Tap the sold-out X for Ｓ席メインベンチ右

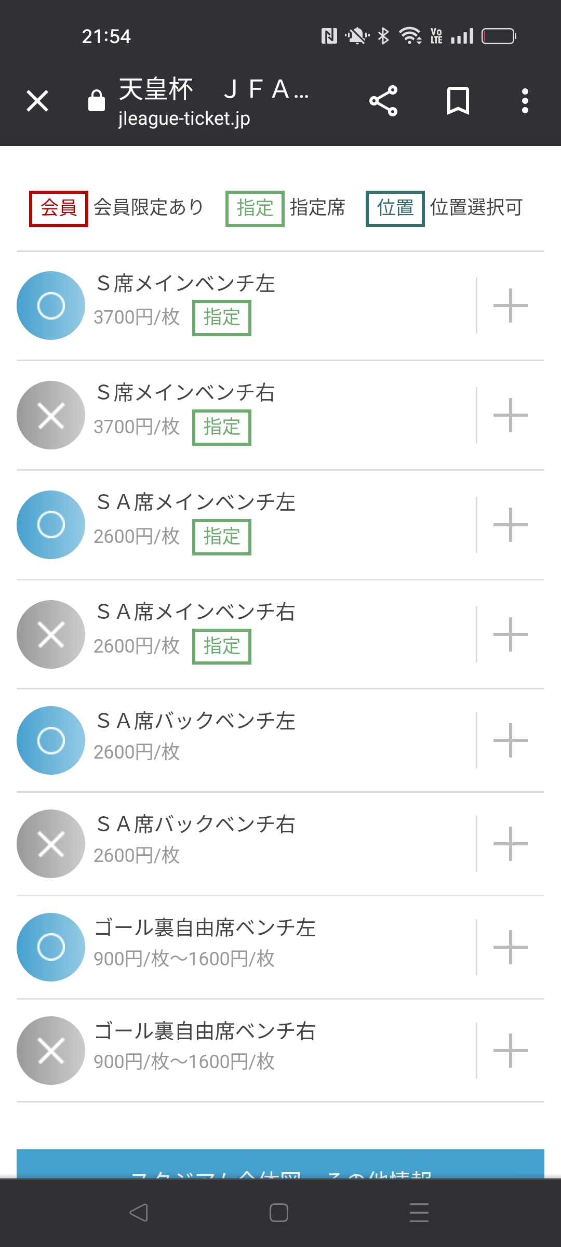[51, 415]
